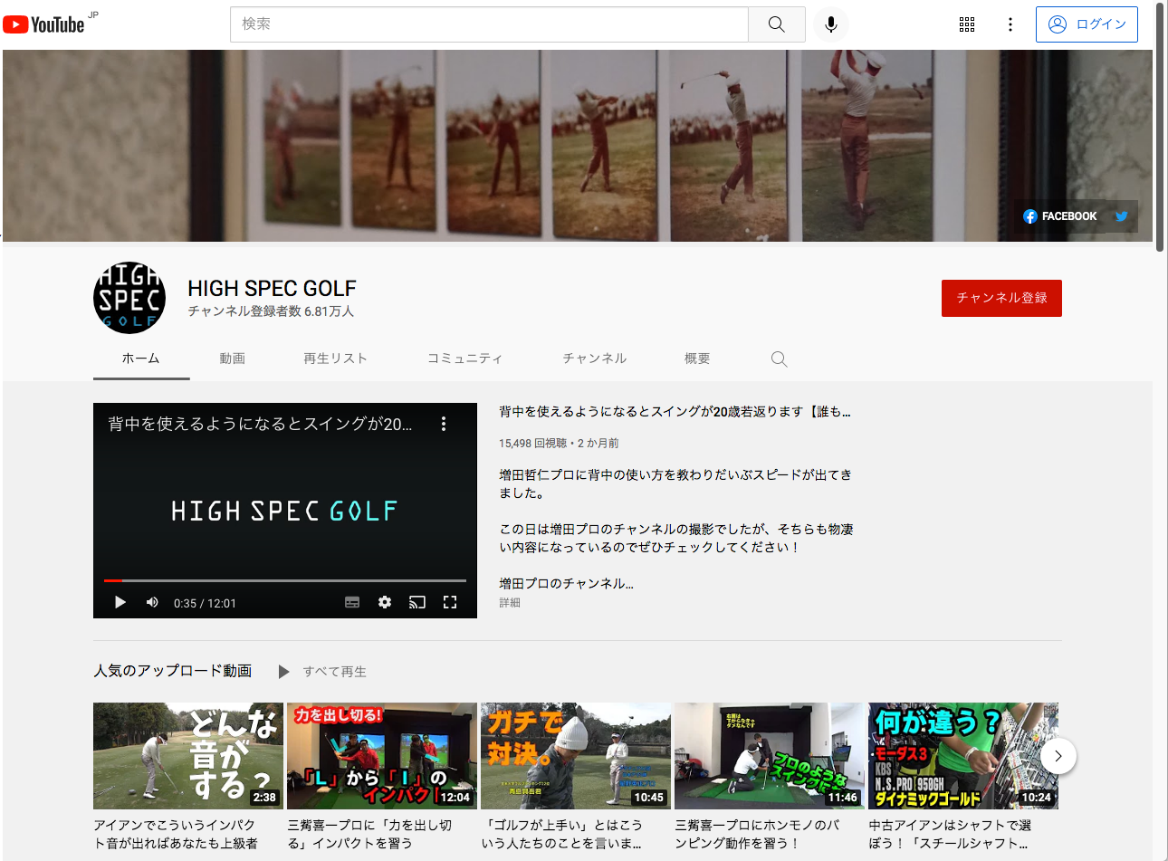Open the 10:45 ガチで対決 thumbnail
The height and width of the screenshot is (861, 1168).
tap(576, 756)
